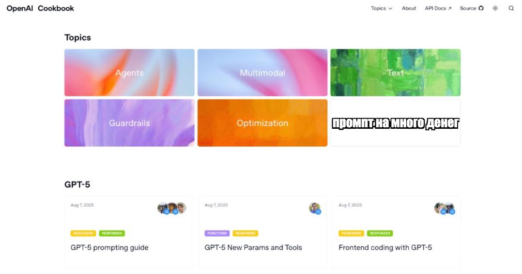Screen dimensions: 522x274
Task: Click Reasoning tag on Frontend coding card
Action: pyautogui.click(x=351, y=233)
